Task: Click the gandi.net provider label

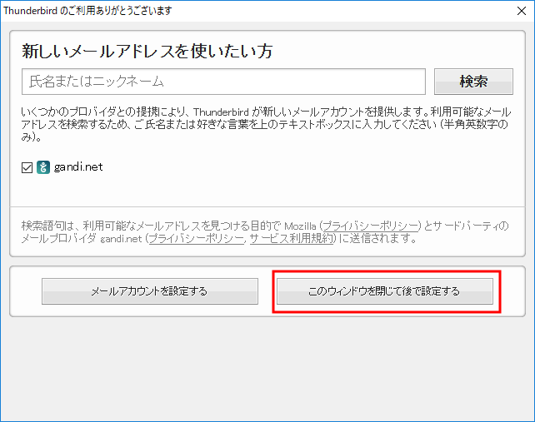Action: 78,167
